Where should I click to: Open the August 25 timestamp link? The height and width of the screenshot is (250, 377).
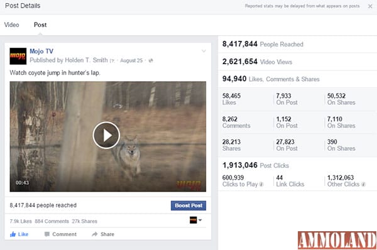[131, 60]
